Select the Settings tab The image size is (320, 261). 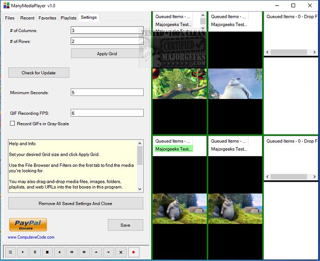(x=89, y=17)
